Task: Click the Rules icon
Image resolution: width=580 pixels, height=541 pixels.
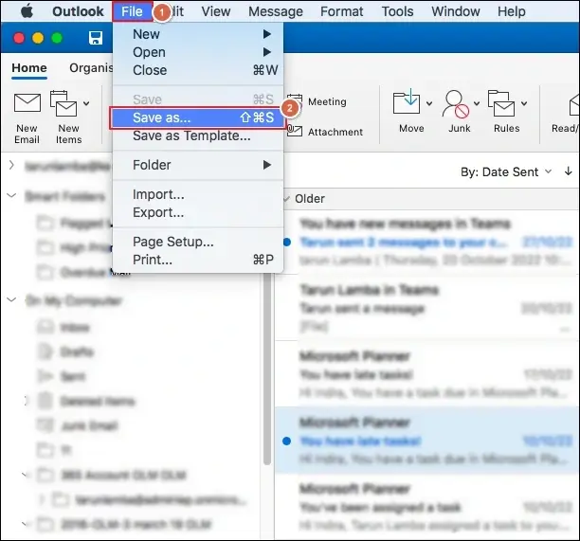Action: [501, 103]
